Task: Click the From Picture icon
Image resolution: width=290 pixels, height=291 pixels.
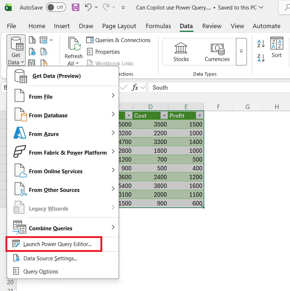Action: 44,40
